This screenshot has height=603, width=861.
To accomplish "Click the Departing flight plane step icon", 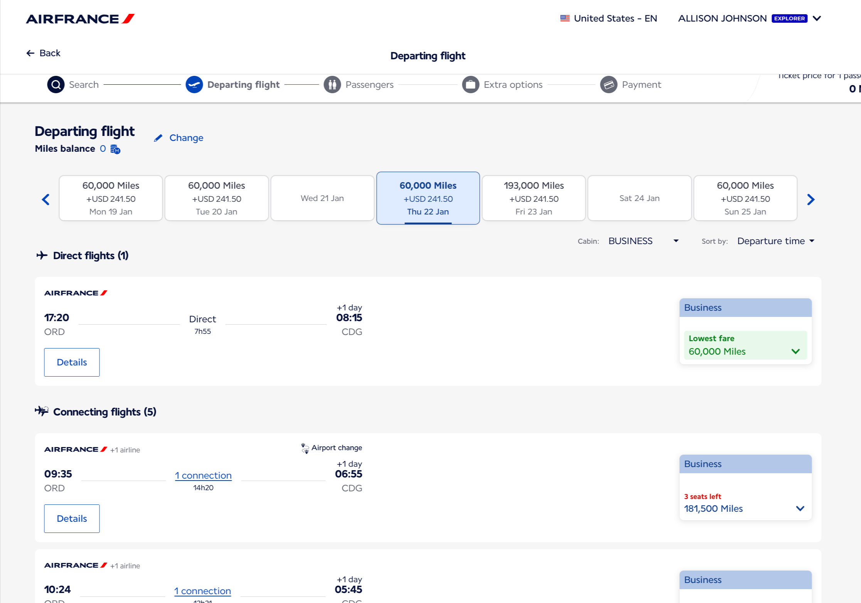I will click(x=194, y=84).
